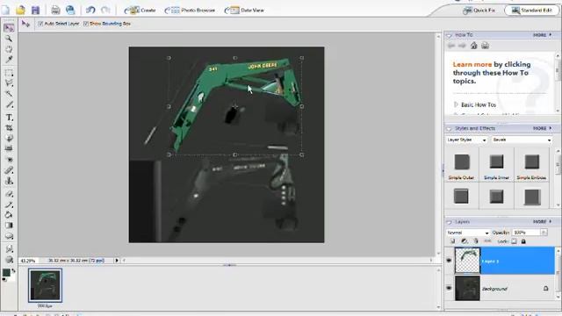The width and height of the screenshot is (562, 316).
Task: Open the Opacity slider arrow
Action: click(544, 233)
